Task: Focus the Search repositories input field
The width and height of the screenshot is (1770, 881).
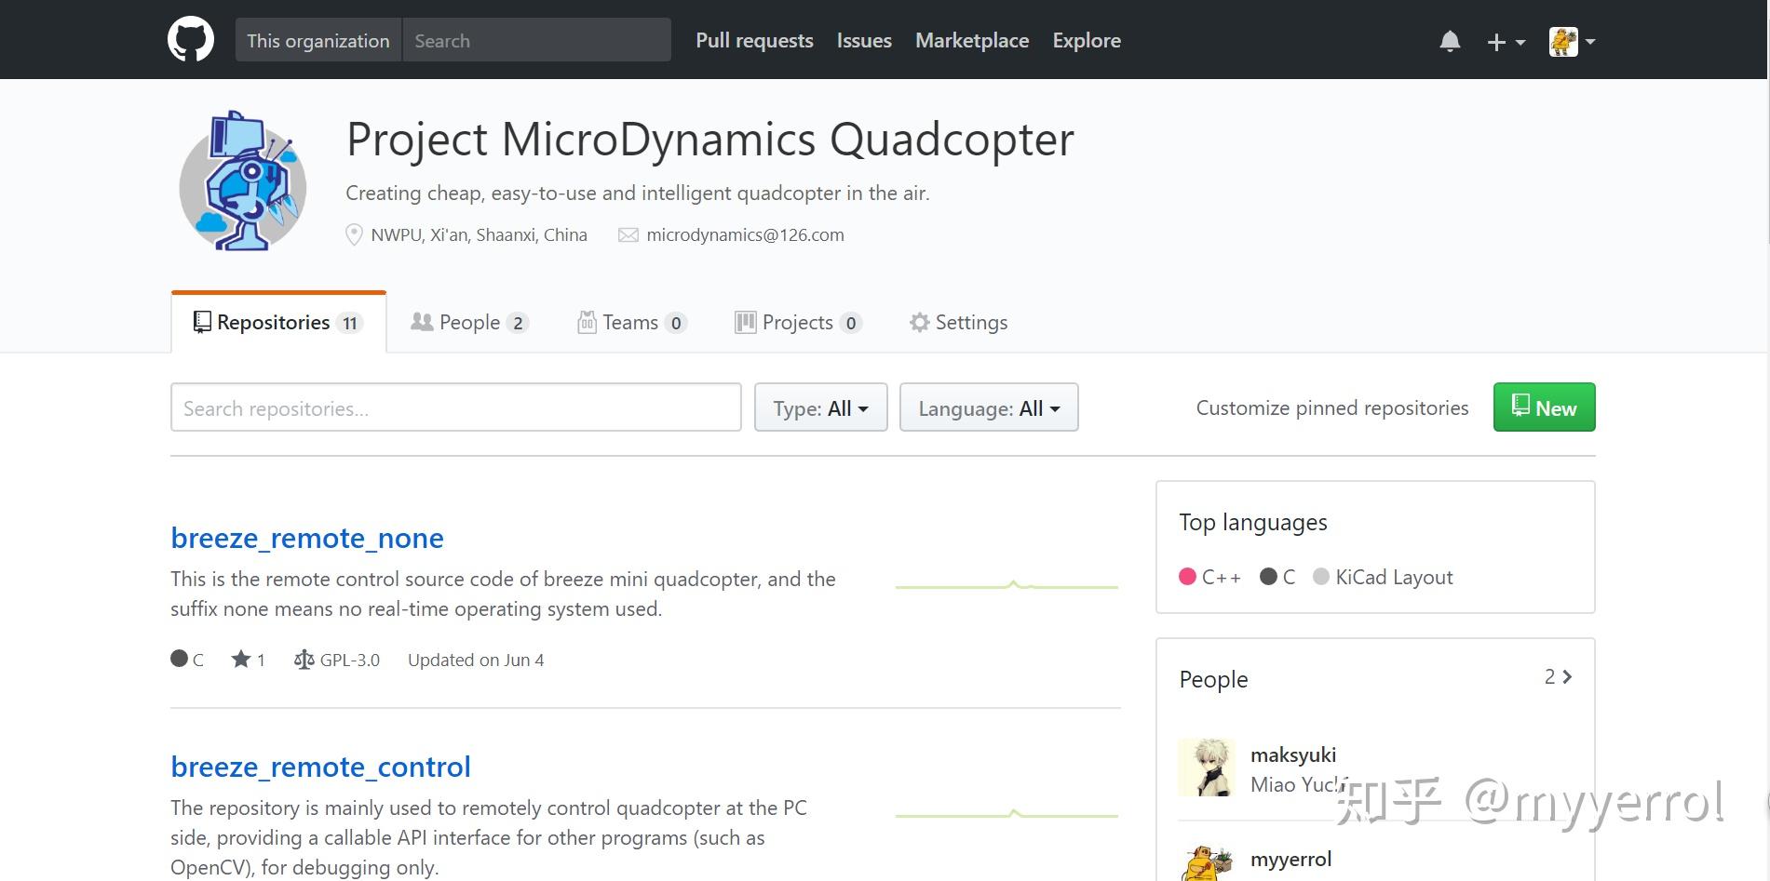Action: tap(455, 408)
